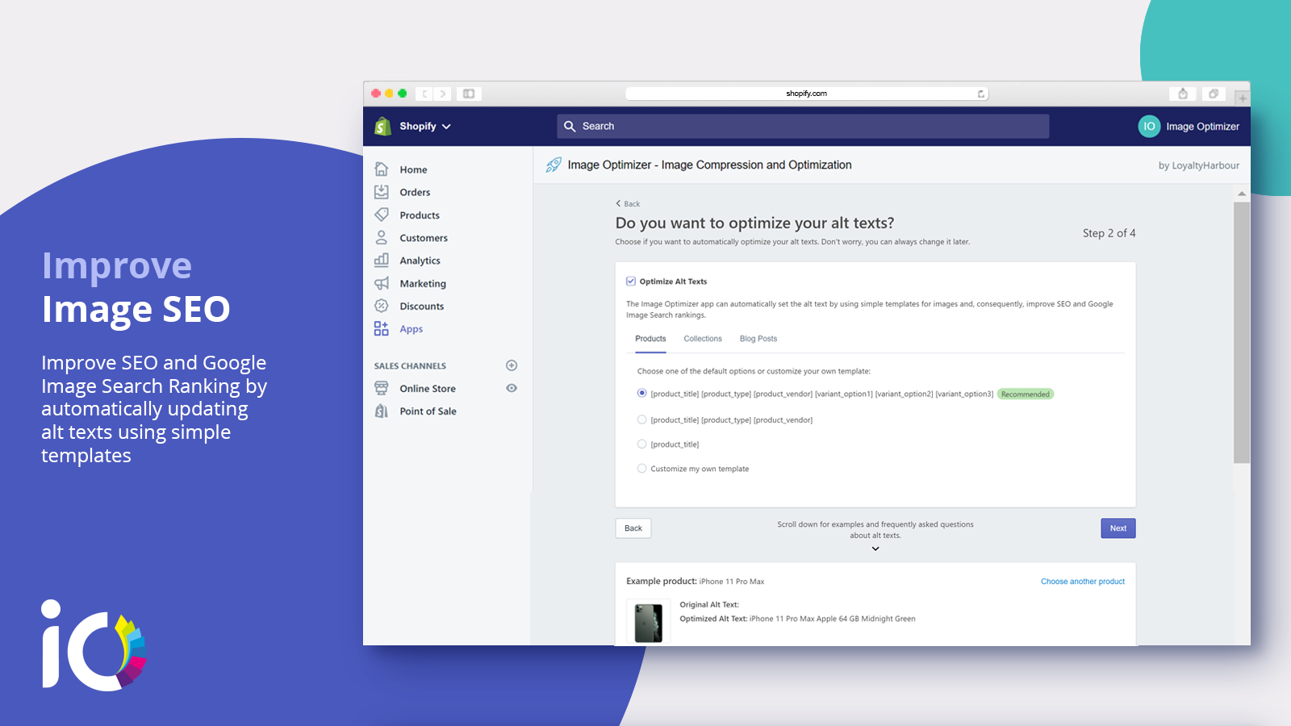Add sales channel with plus icon

tap(512, 365)
